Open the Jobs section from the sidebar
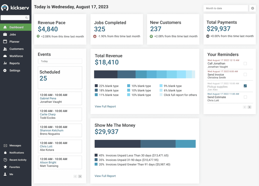The height and width of the screenshot is (186, 259). pos(12,34)
